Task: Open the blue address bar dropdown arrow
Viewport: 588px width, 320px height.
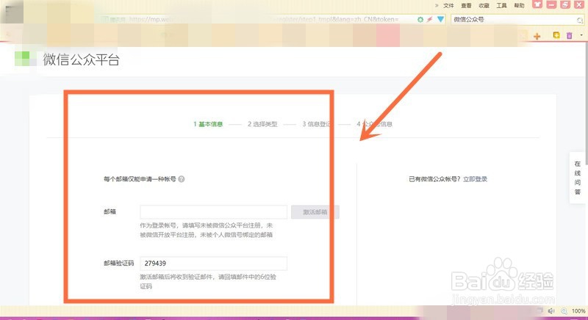Action: pyautogui.click(x=440, y=19)
